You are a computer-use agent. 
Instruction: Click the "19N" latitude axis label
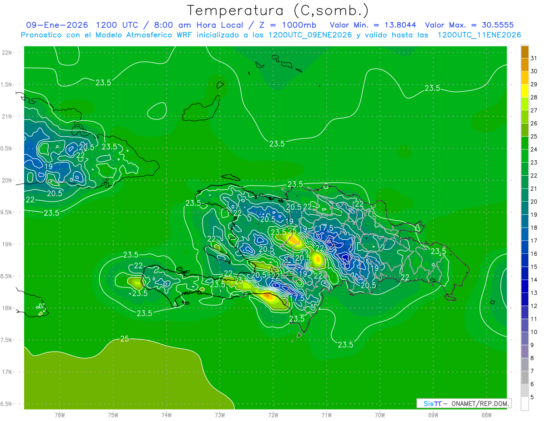(7, 244)
